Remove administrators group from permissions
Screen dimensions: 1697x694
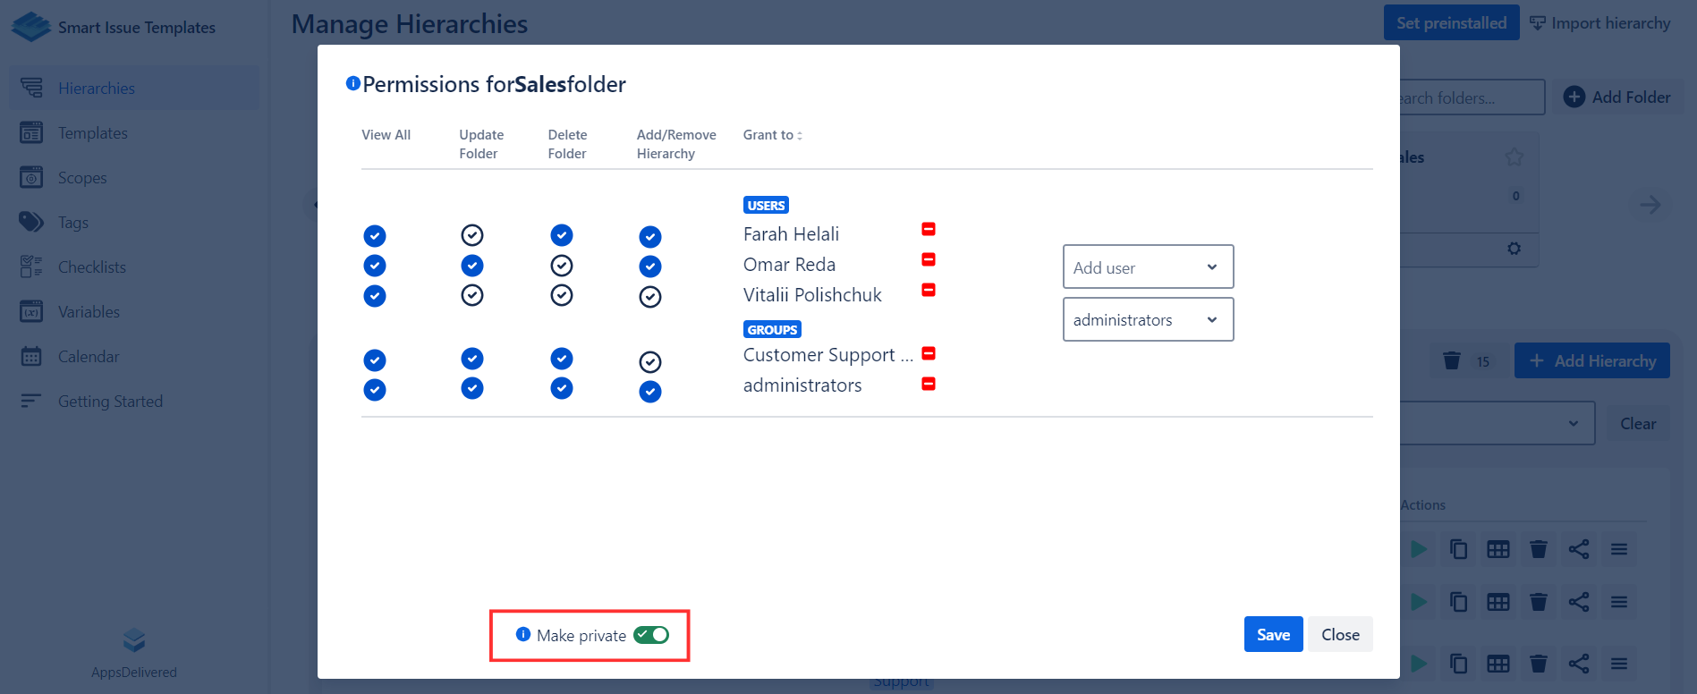coord(929,385)
